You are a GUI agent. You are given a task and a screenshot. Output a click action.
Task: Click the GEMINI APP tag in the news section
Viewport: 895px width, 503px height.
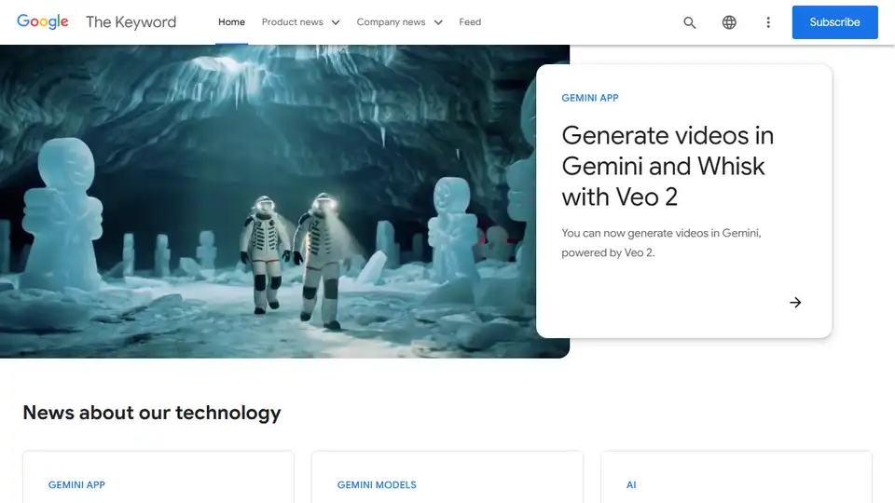pos(76,485)
